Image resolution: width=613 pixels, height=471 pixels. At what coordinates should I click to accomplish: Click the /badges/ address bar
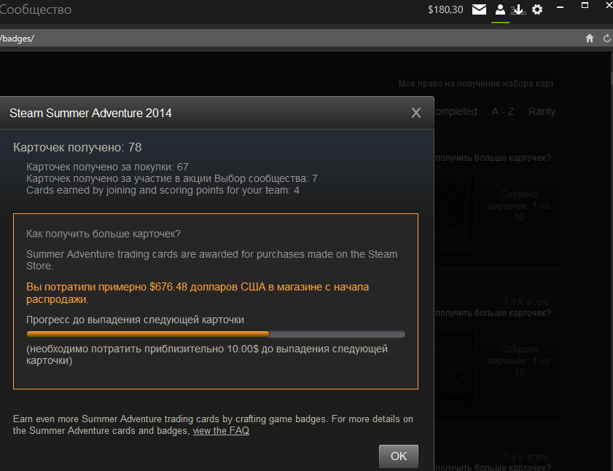[x=292, y=38]
